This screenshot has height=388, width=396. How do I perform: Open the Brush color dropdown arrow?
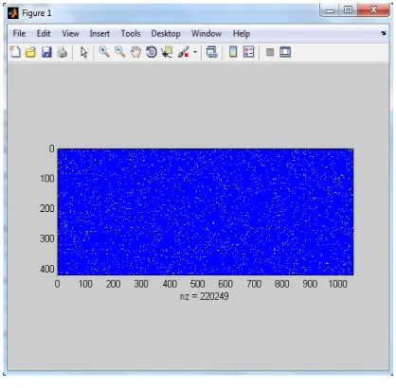coord(195,52)
